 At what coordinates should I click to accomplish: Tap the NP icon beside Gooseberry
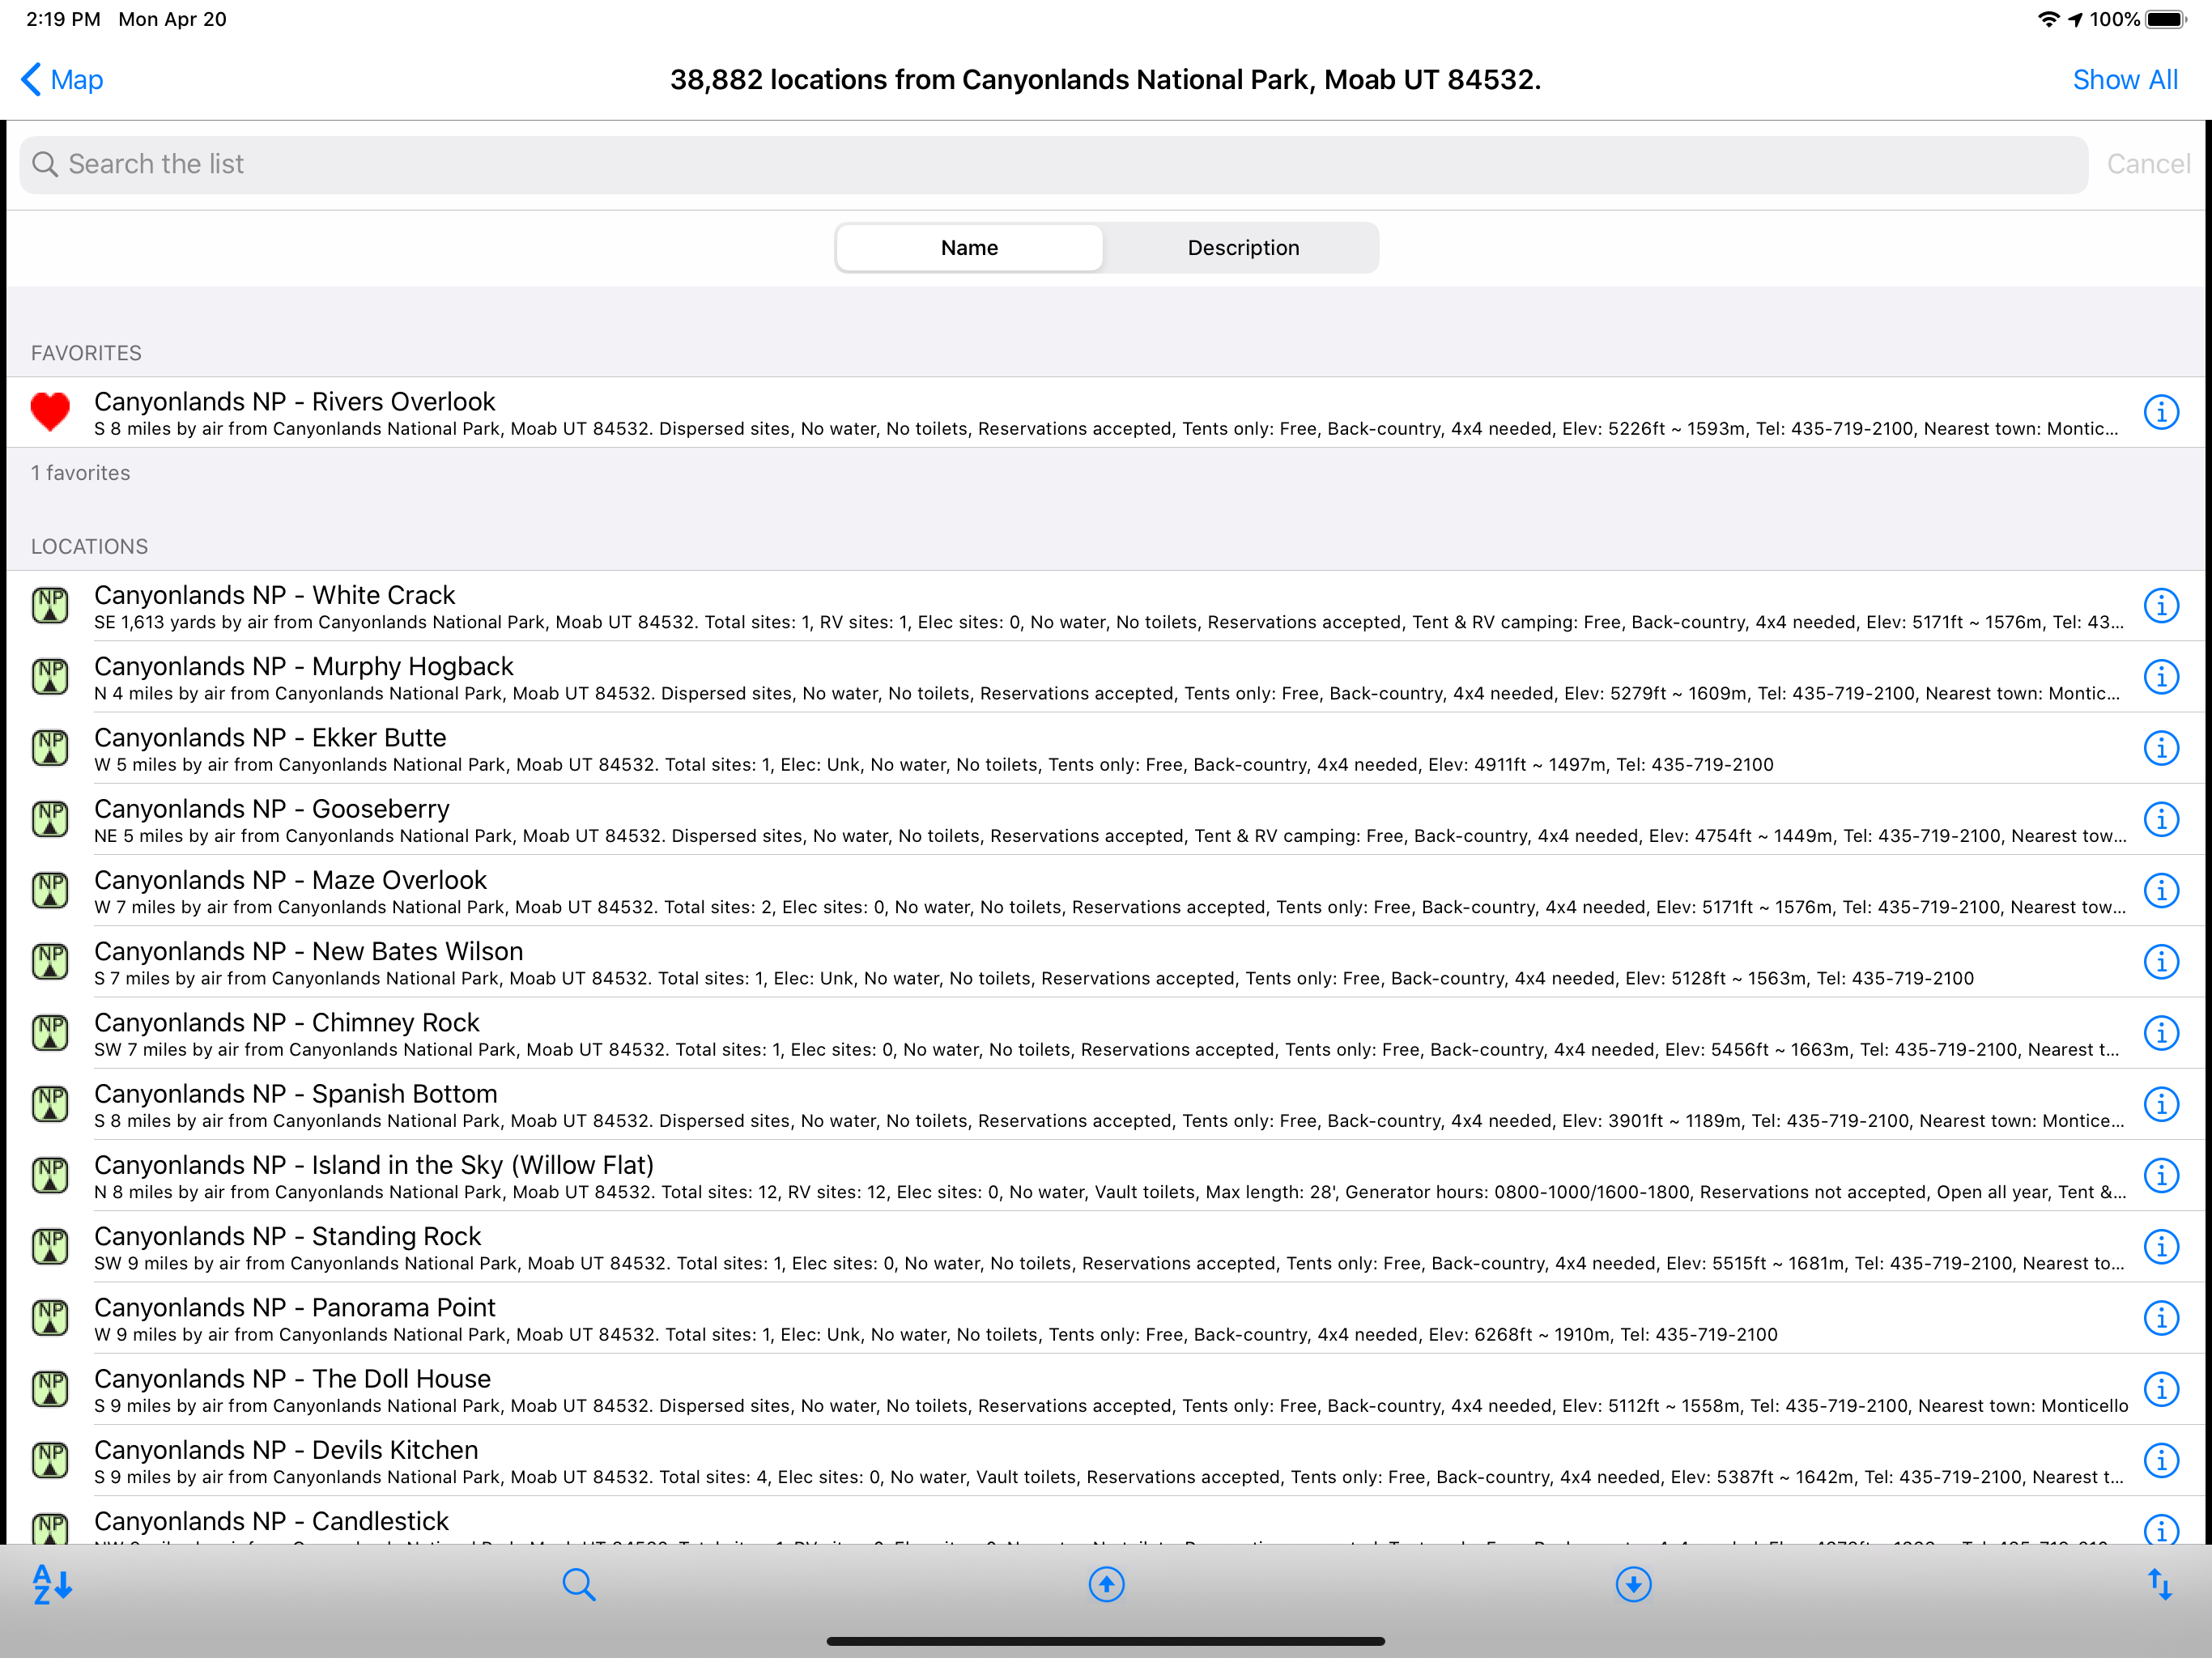(50, 819)
